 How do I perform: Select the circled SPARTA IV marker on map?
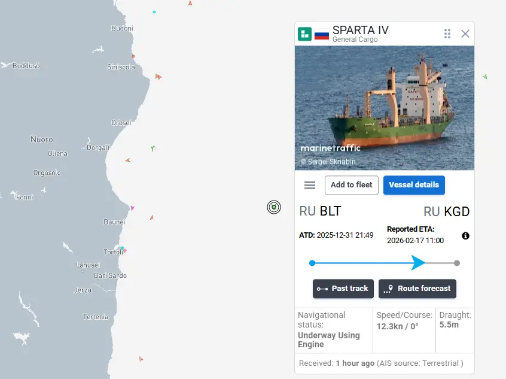(274, 207)
